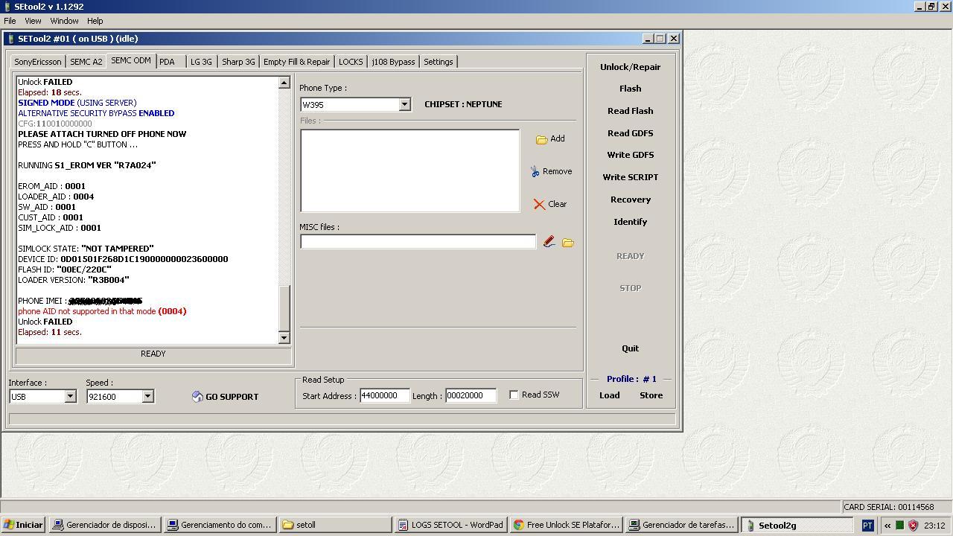
Task: Click the GO SUPPORT link
Action: click(232, 397)
